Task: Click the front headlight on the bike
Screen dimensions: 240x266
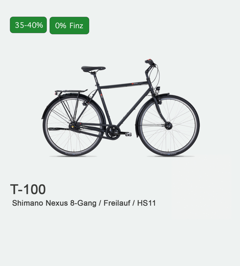Action: (x=159, y=89)
